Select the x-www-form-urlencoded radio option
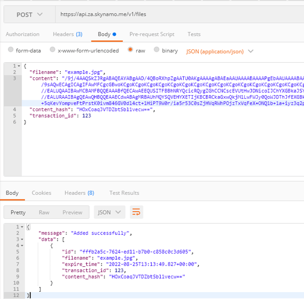Viewport: 304px width, 299px height. click(x=53, y=50)
